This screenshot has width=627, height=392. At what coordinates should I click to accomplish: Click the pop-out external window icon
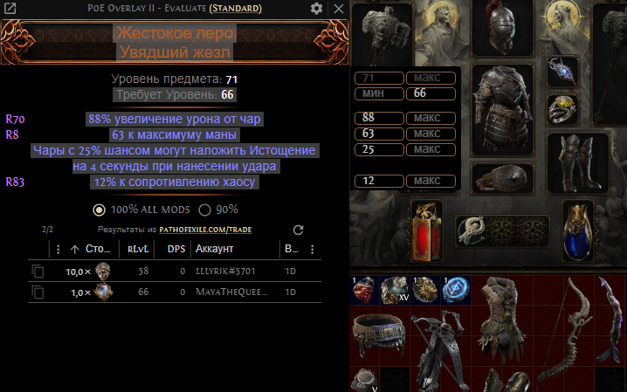tap(10, 9)
